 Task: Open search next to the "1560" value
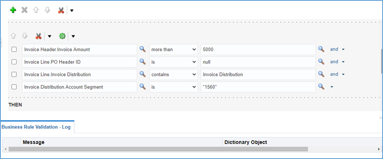coord(321,86)
